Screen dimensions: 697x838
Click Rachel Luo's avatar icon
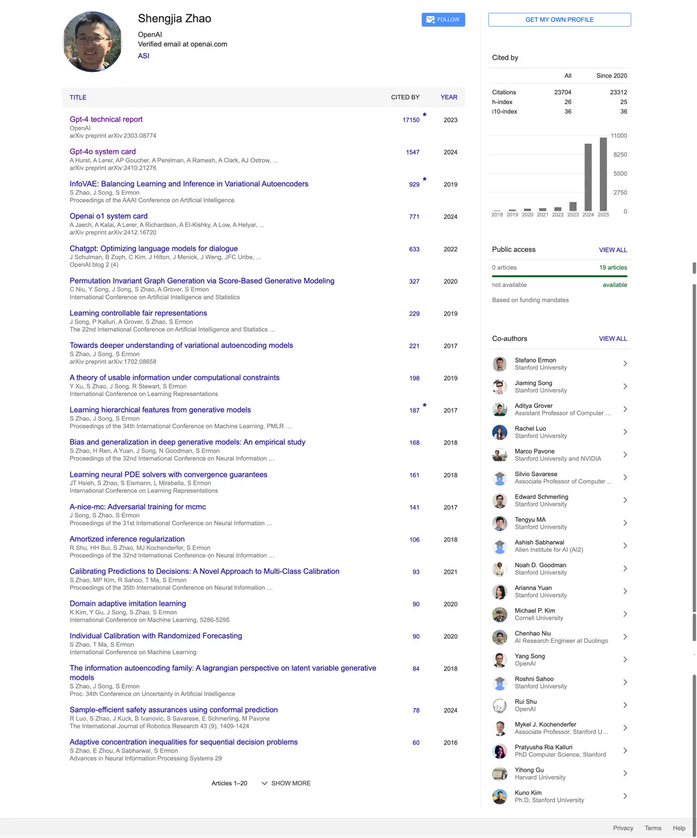[x=499, y=432]
